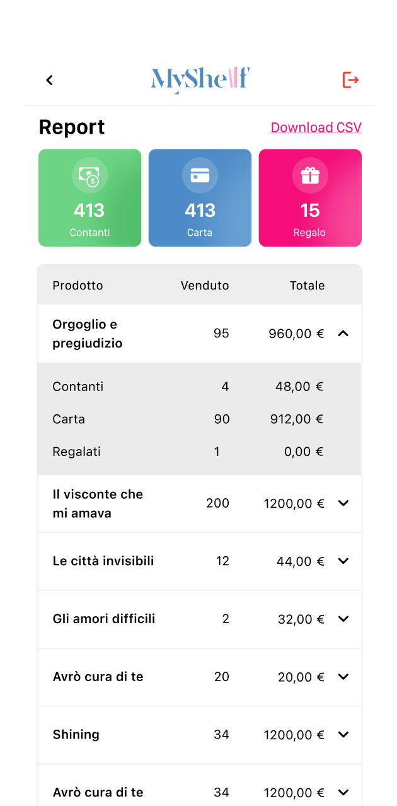The height and width of the screenshot is (806, 397).
Task: Click the credit card icon
Action: 200,175
